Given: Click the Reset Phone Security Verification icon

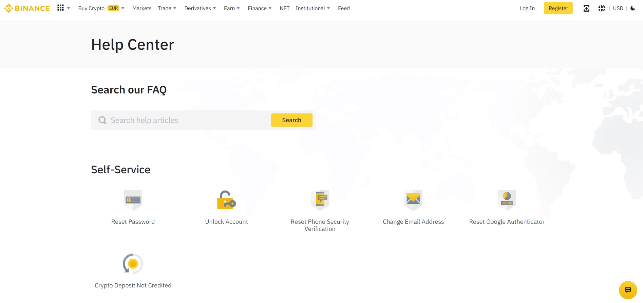Looking at the screenshot, I should tap(320, 200).
